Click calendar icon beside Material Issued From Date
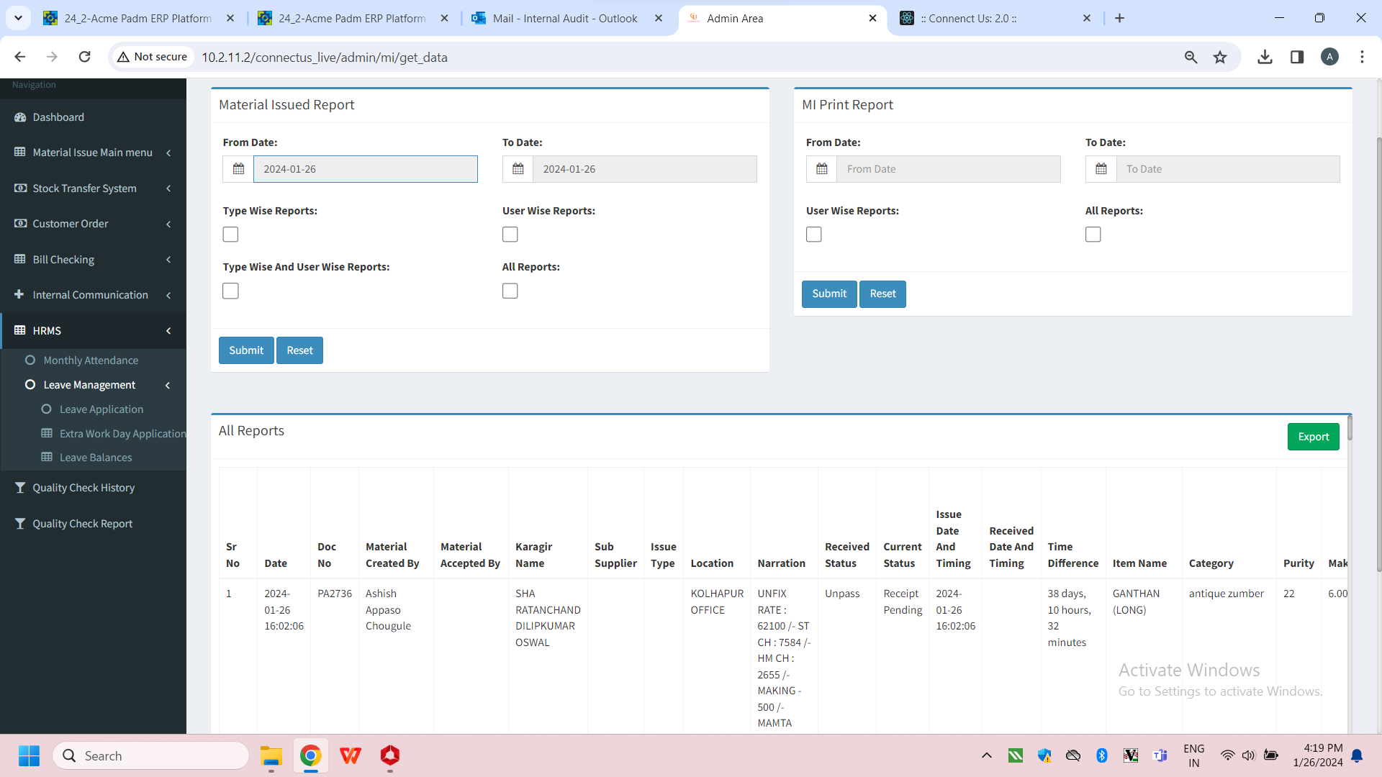This screenshot has width=1382, height=777. point(238,169)
